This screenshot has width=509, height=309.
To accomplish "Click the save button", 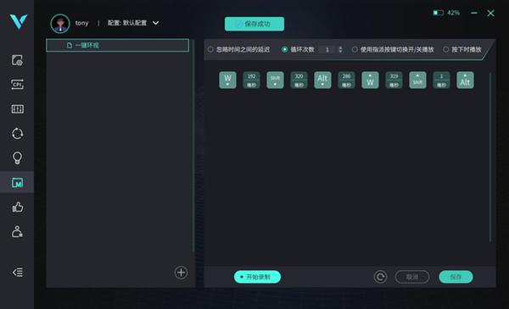I will (x=456, y=277).
